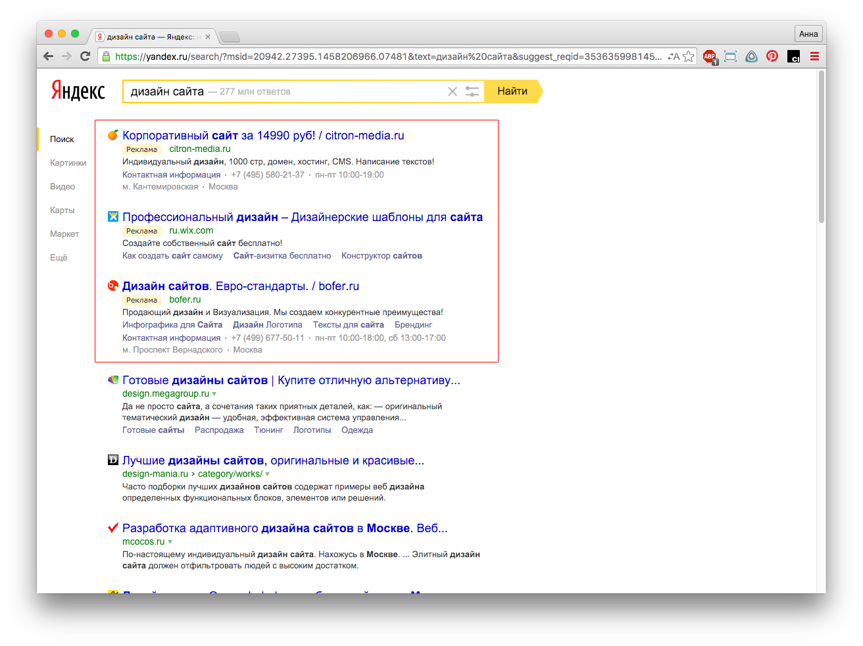Click the Тексты для сайта sitelink
Image resolution: width=863 pixels, height=646 pixels.
(349, 325)
